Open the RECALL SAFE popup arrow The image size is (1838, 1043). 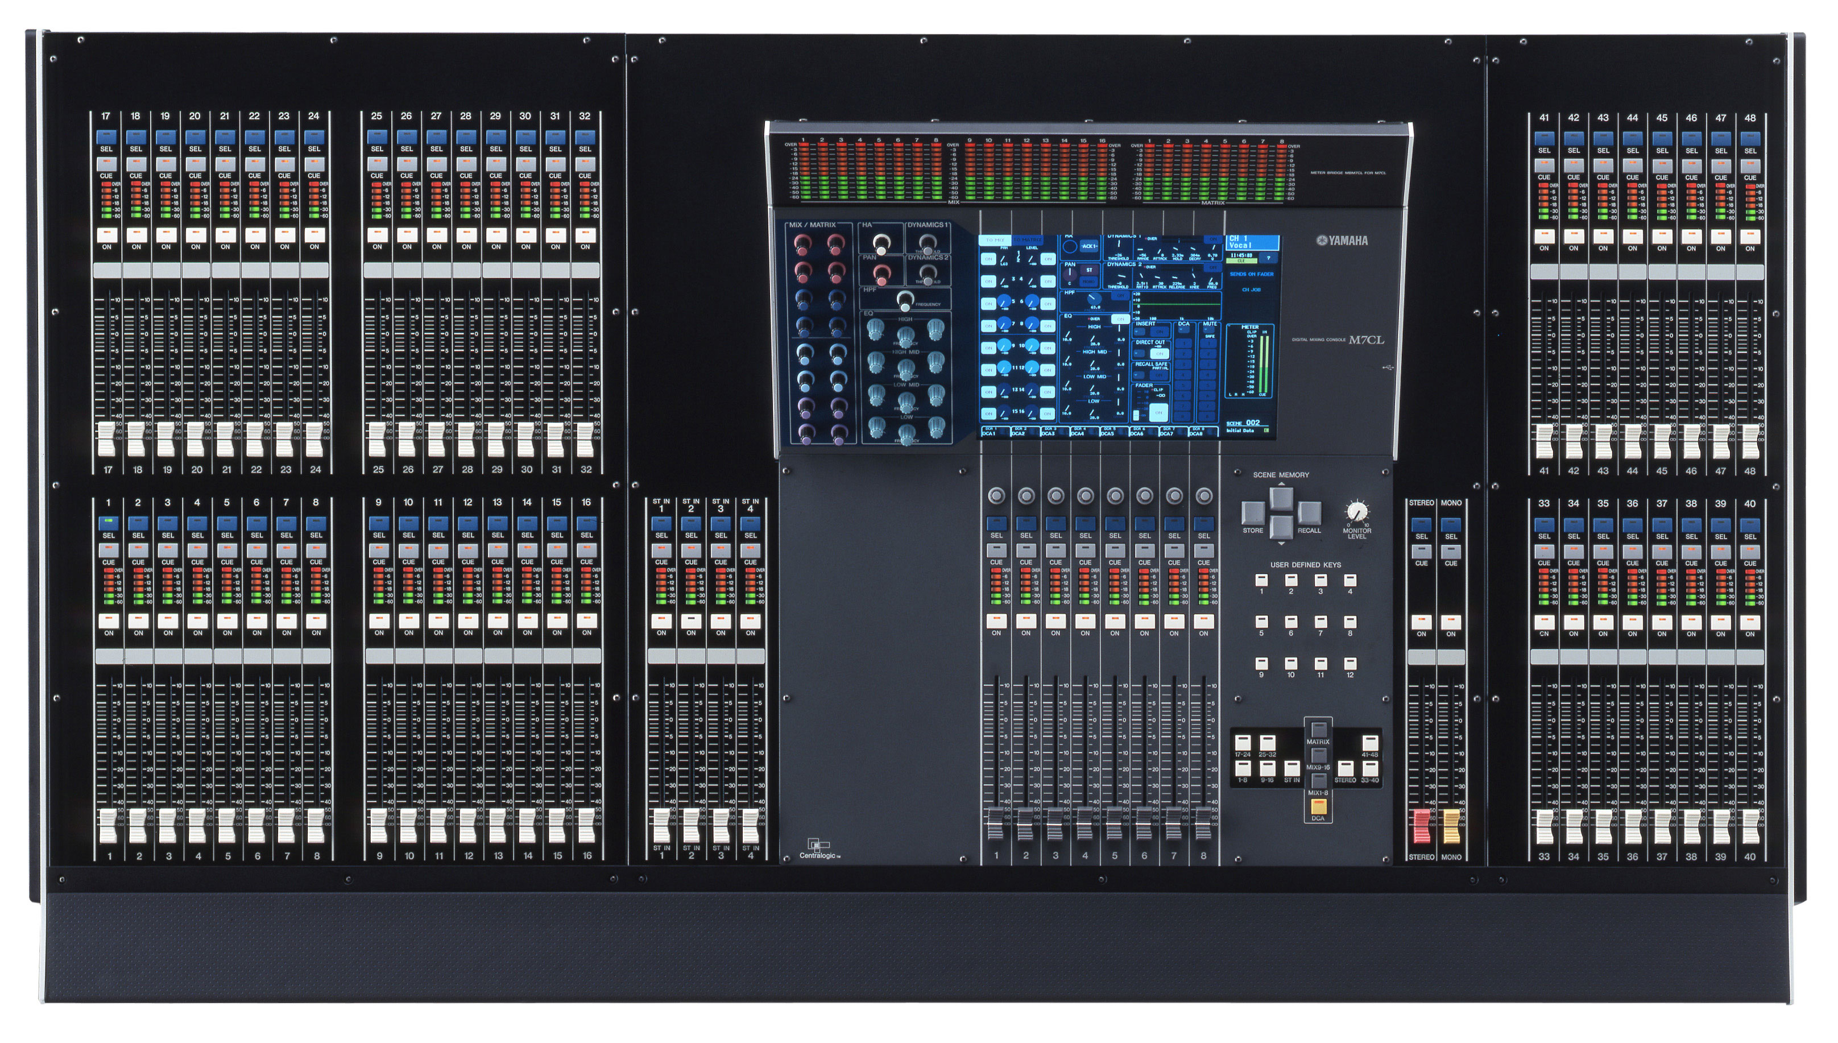coord(1139,375)
